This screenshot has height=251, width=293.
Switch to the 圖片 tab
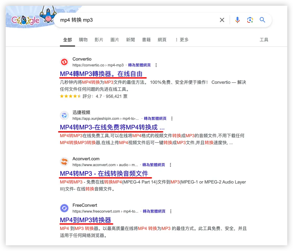click(115, 40)
